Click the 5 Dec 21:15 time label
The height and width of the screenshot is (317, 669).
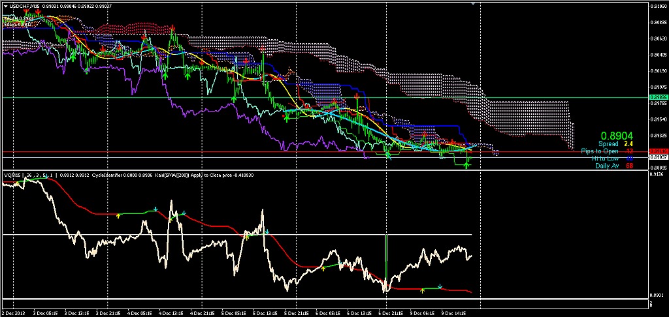point(297,313)
